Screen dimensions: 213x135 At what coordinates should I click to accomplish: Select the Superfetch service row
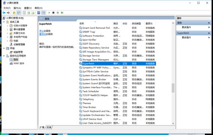[117, 64]
